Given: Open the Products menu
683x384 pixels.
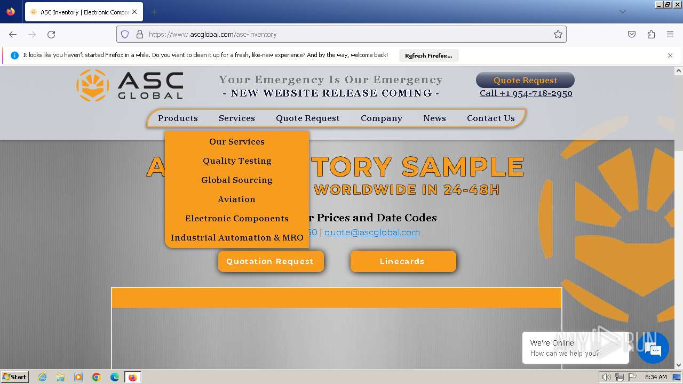Looking at the screenshot, I should click(x=178, y=118).
